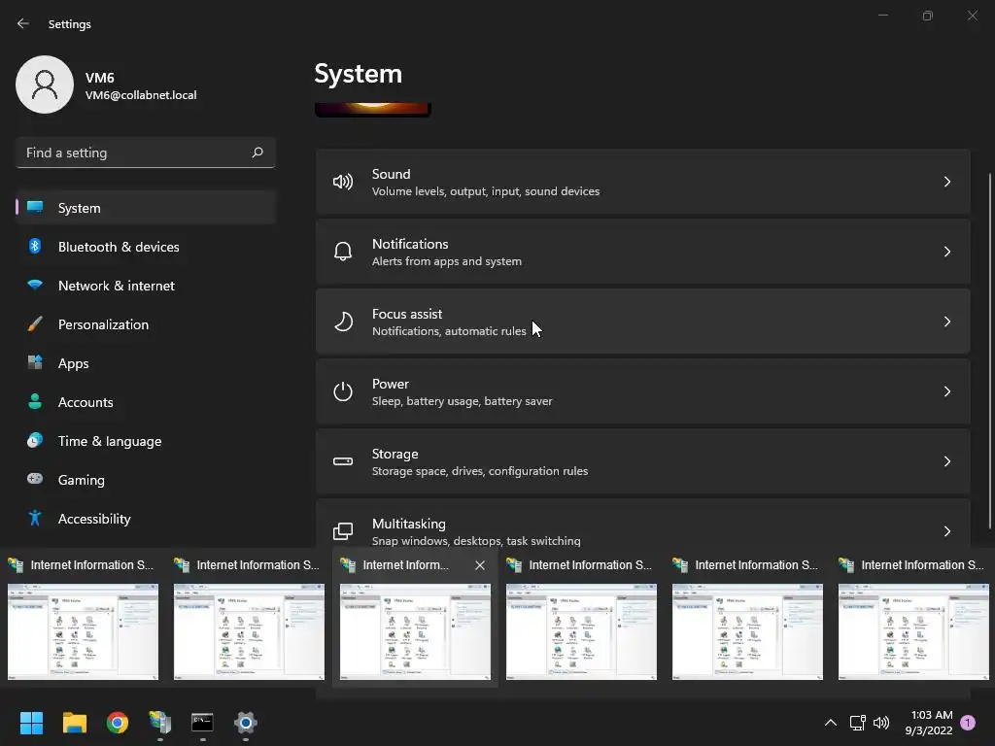
Task: Click the Storage drive icon
Action: (x=343, y=461)
